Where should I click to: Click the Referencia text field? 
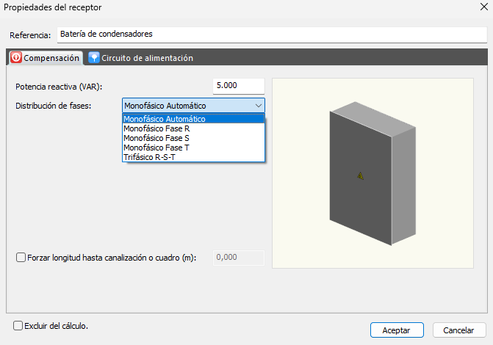271,34
